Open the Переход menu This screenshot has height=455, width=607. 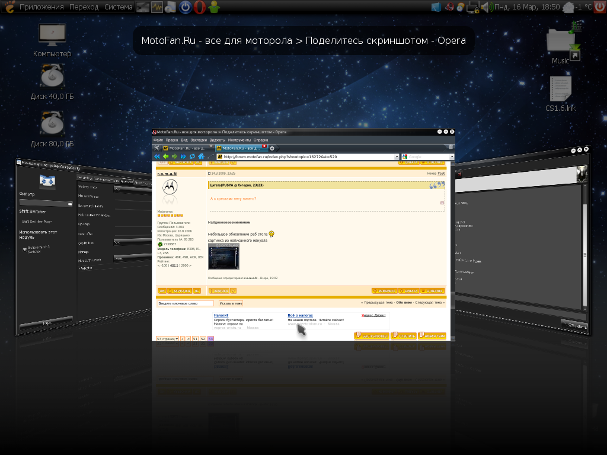pos(84,7)
